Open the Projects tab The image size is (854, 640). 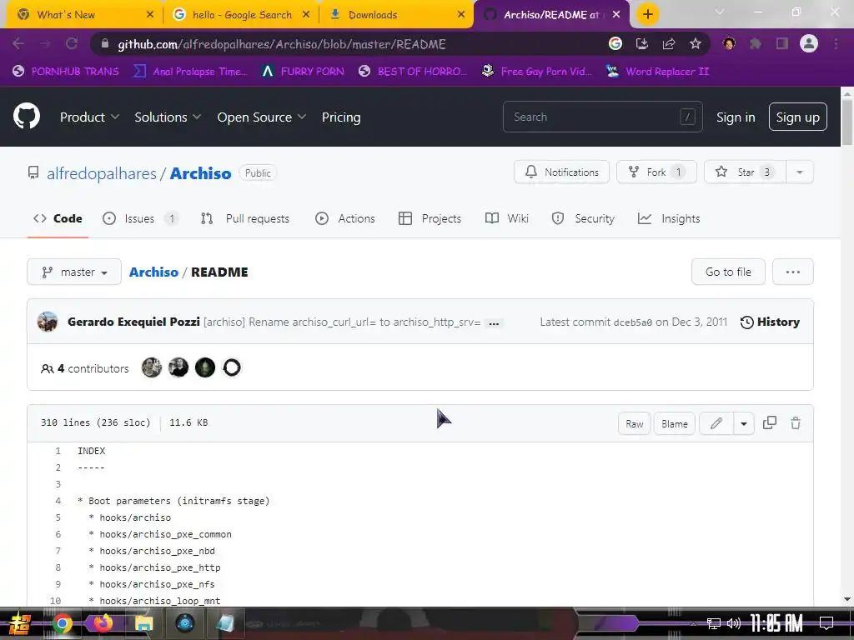pyautogui.click(x=430, y=218)
